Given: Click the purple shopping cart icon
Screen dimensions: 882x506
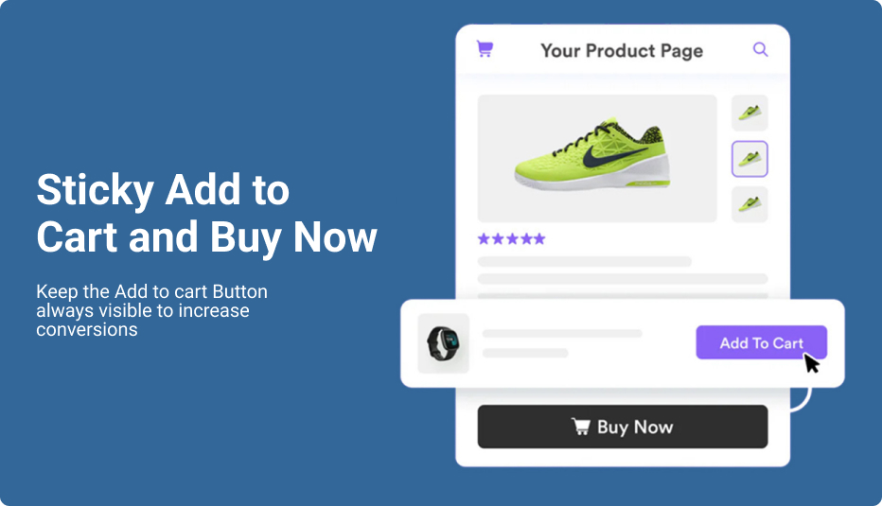Looking at the screenshot, I should [485, 49].
